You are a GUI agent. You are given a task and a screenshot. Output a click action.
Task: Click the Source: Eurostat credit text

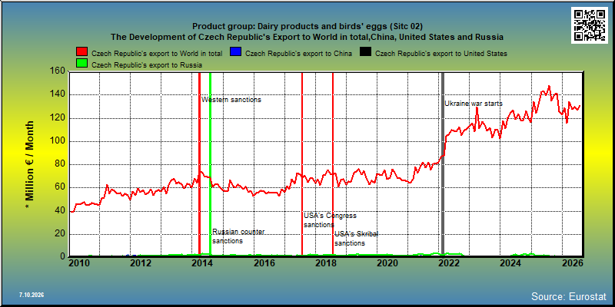(569, 296)
